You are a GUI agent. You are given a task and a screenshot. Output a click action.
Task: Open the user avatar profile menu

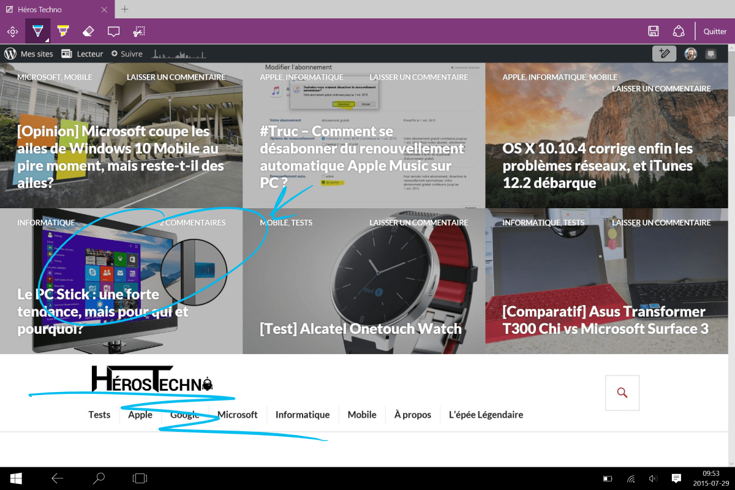(691, 54)
